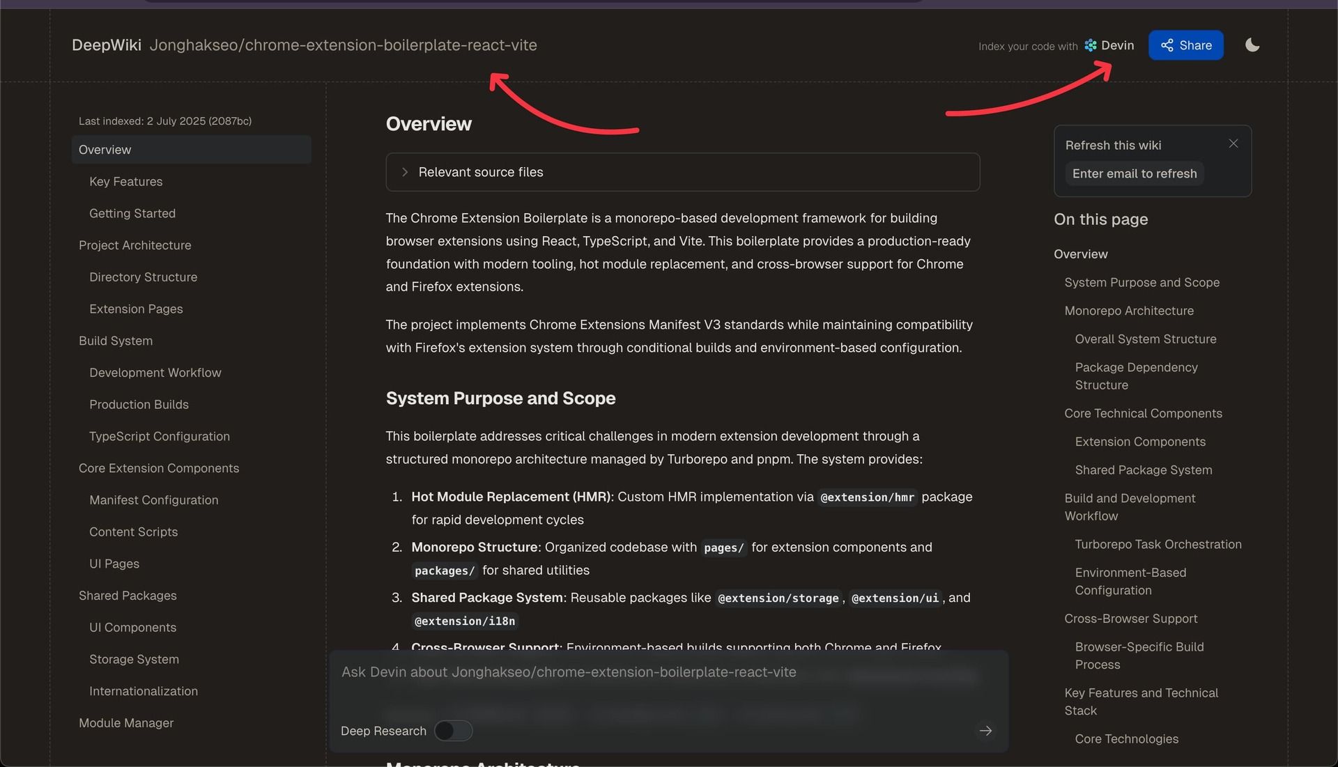Click the DeepWiki home logo
The height and width of the screenshot is (767, 1338).
pos(106,45)
